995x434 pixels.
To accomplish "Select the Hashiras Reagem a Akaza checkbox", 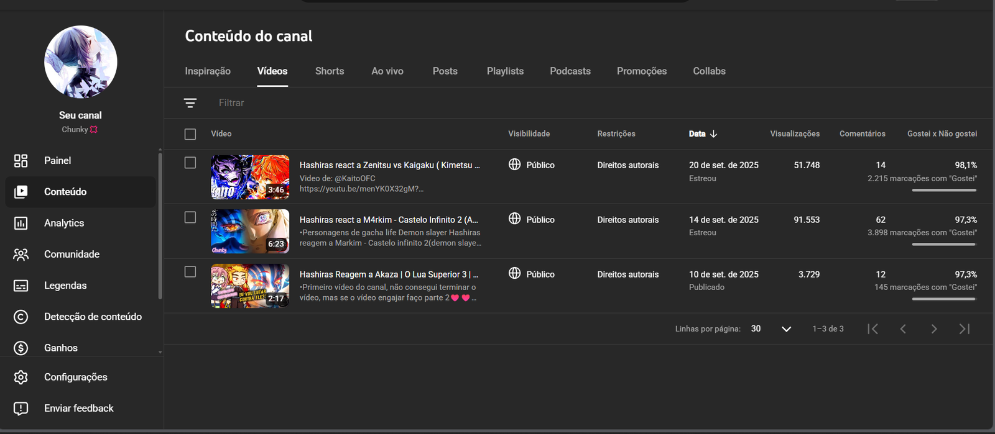I will tap(190, 272).
